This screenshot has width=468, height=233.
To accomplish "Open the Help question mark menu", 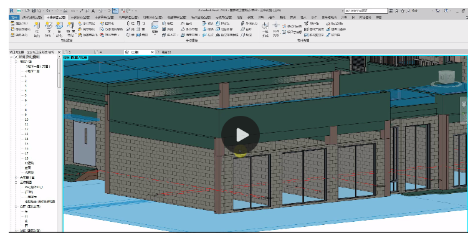I will click(446, 11).
